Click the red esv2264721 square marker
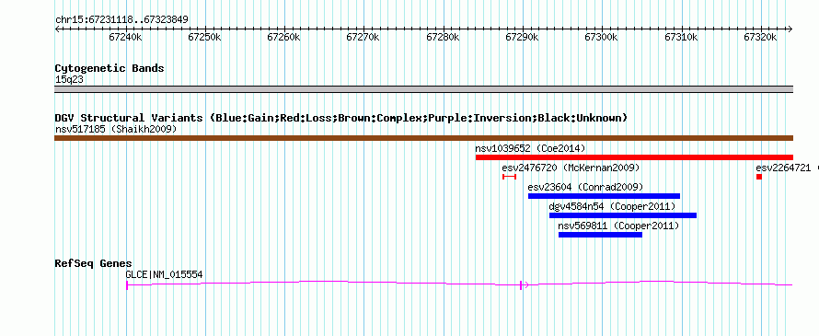This screenshot has height=336, width=819. click(x=759, y=177)
